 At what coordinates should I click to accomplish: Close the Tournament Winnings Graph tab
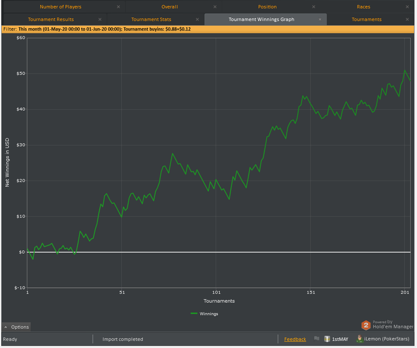click(320, 20)
